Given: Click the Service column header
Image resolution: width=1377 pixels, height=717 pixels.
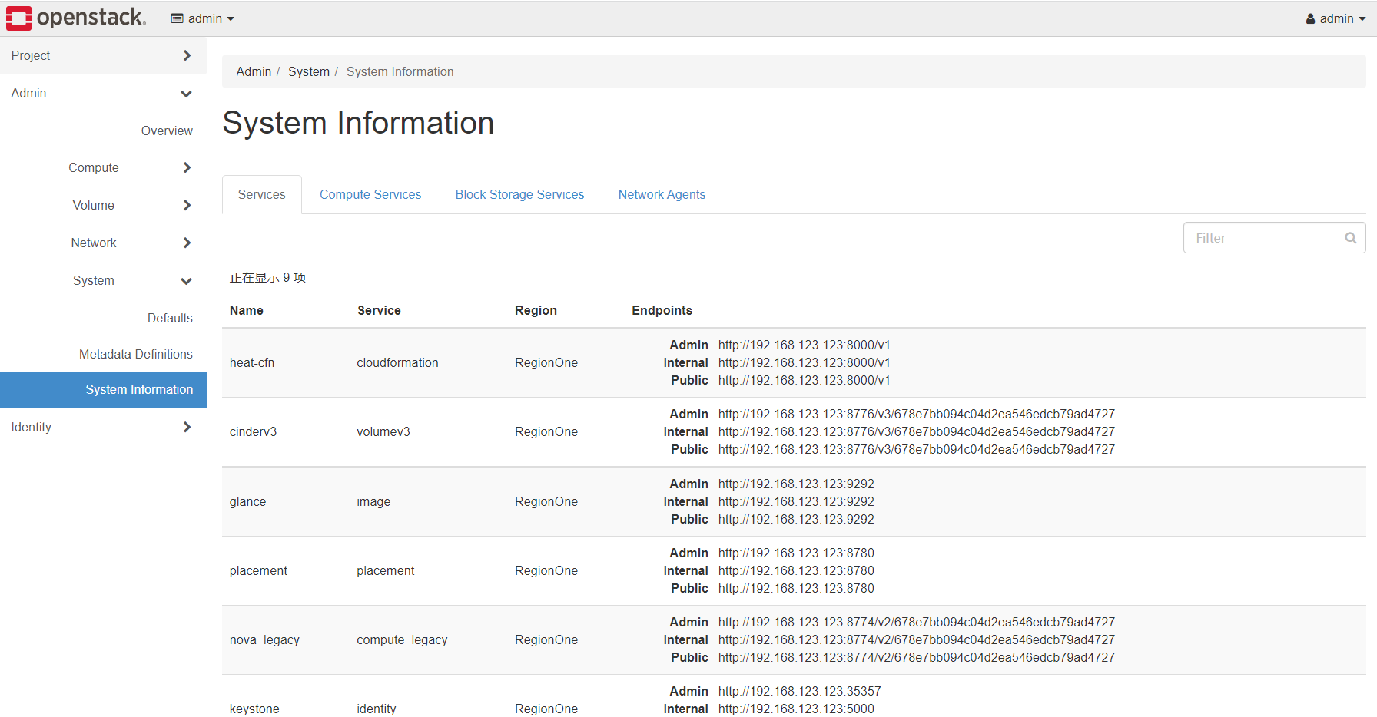Looking at the screenshot, I should coord(379,310).
